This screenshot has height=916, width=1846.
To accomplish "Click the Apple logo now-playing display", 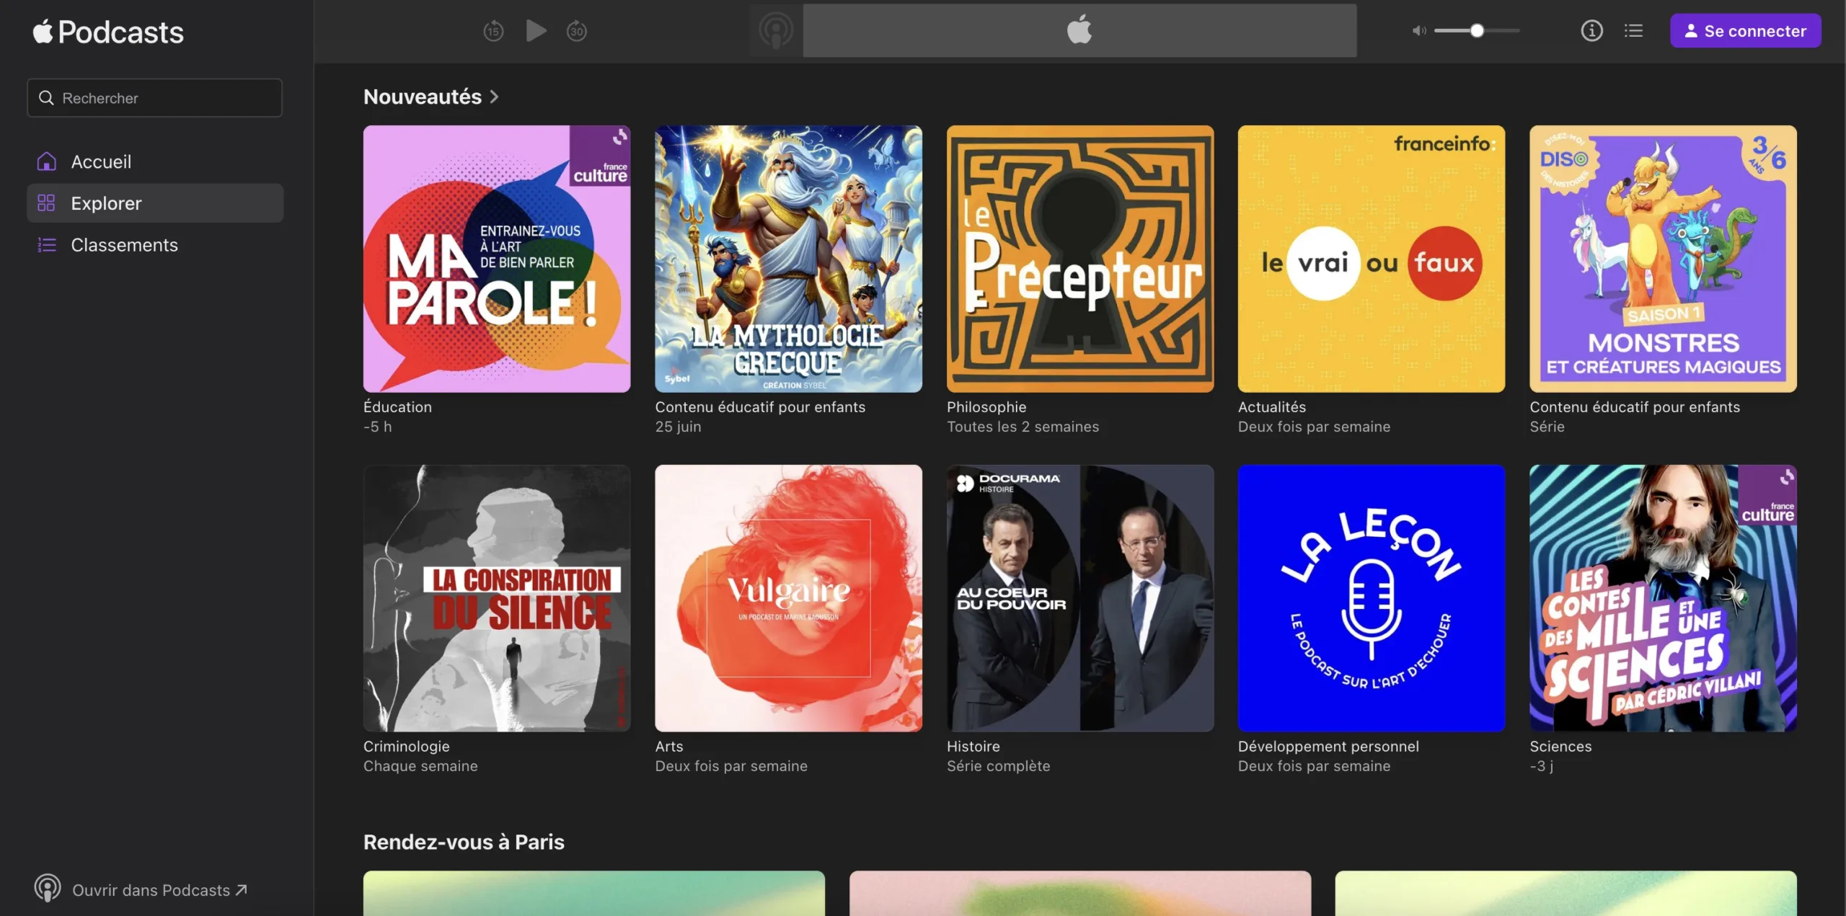I will [x=1079, y=30].
